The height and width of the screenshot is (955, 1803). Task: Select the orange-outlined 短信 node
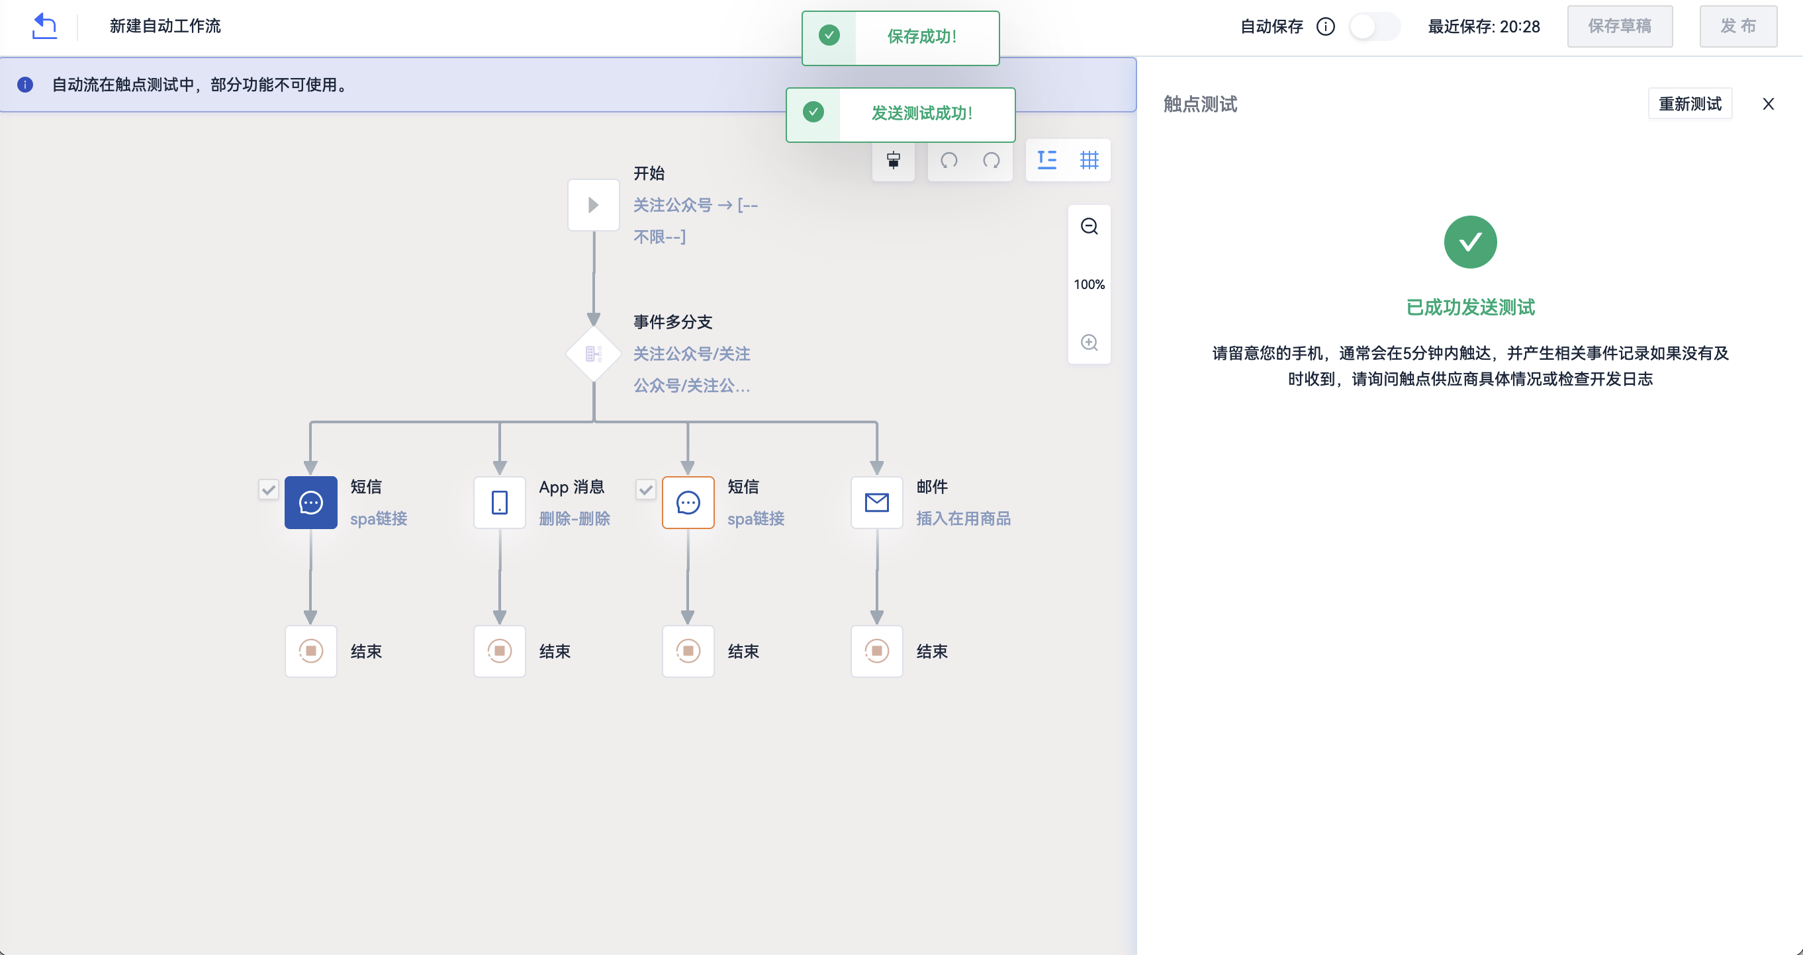click(x=688, y=502)
